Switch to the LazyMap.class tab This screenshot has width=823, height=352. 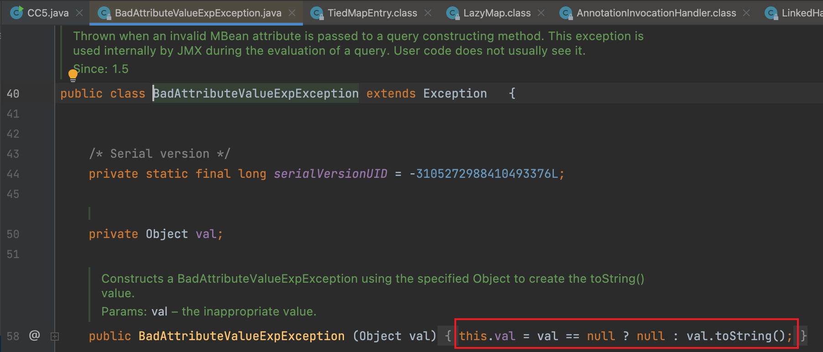496,13
